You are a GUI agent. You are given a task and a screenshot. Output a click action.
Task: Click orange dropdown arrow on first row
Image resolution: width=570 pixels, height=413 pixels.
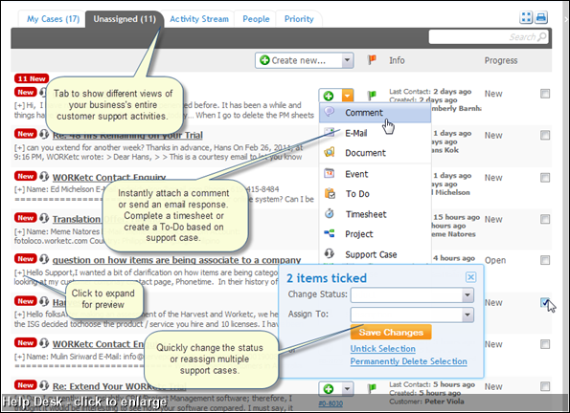347,96
